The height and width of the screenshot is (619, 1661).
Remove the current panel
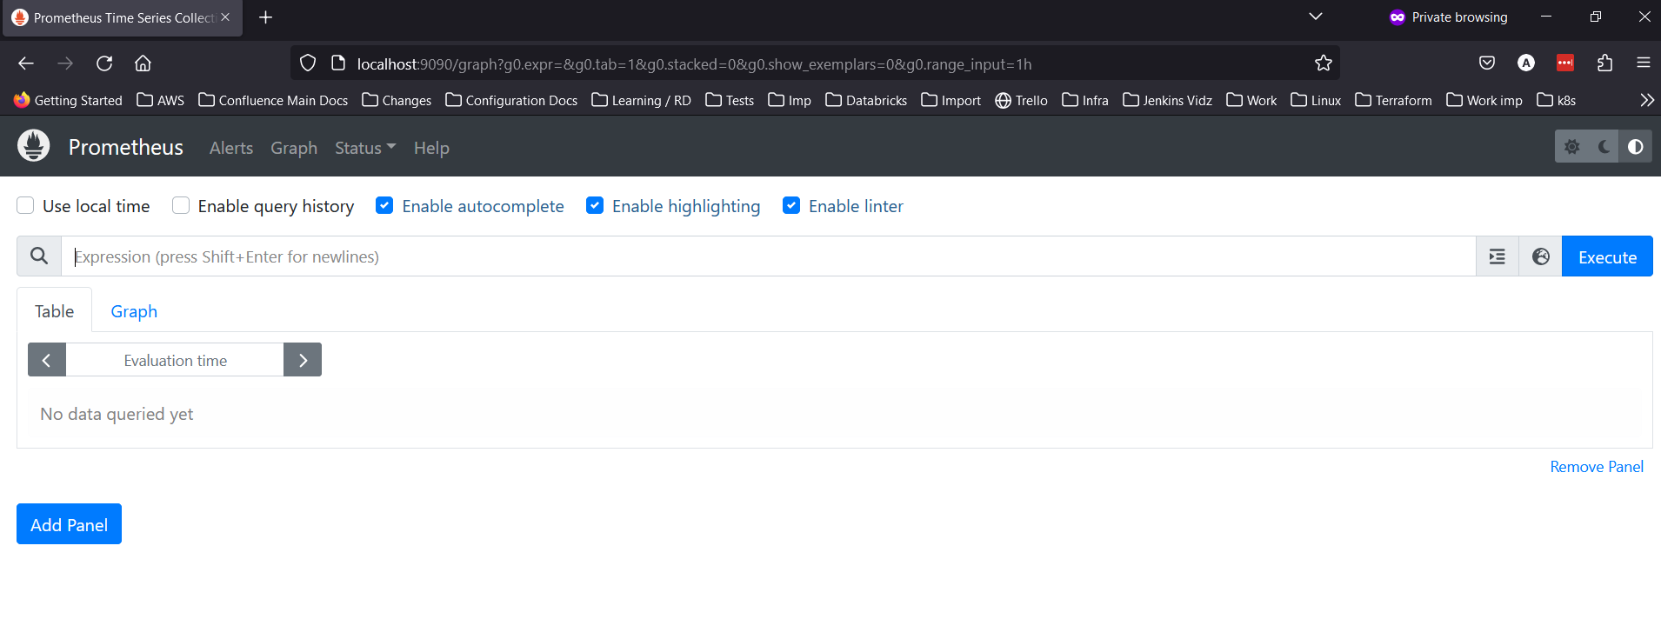tap(1597, 467)
